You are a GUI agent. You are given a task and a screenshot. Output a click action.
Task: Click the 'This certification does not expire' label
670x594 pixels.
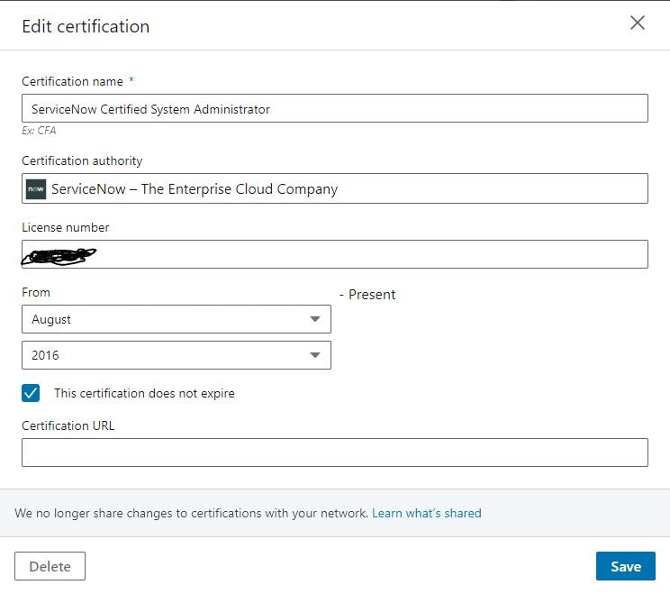pos(144,393)
